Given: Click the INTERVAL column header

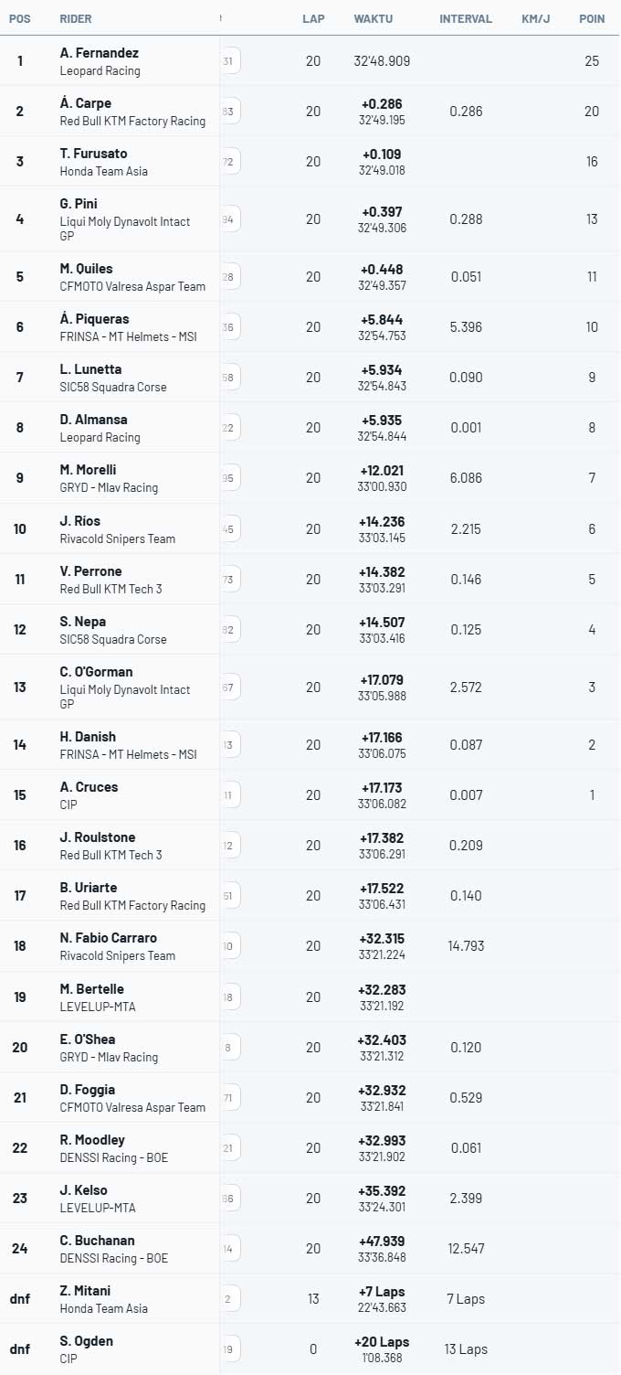Looking at the screenshot, I should click(466, 18).
